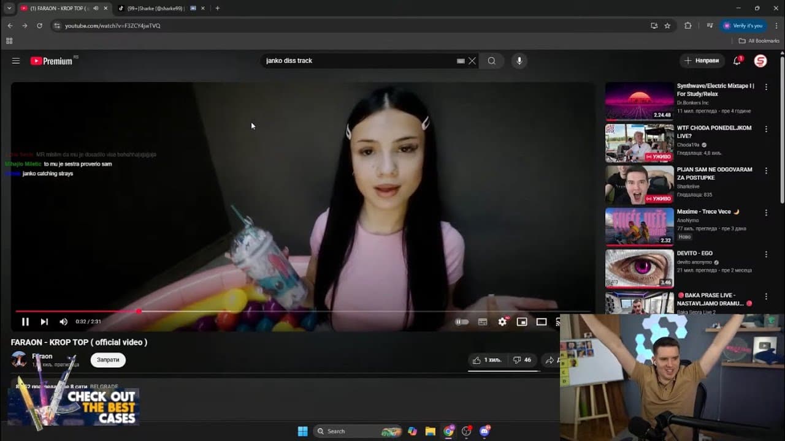Open the account profile avatar menu
This screenshot has width=785, height=441.
pos(760,61)
